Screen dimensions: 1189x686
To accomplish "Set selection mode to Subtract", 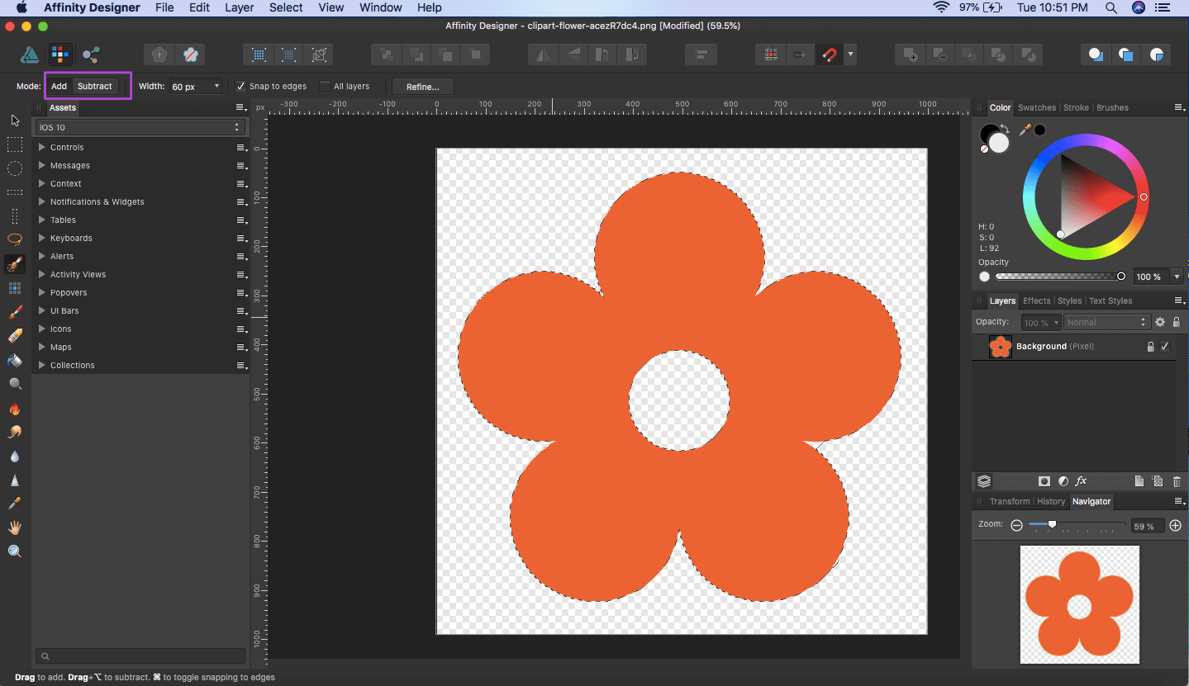I will [94, 86].
